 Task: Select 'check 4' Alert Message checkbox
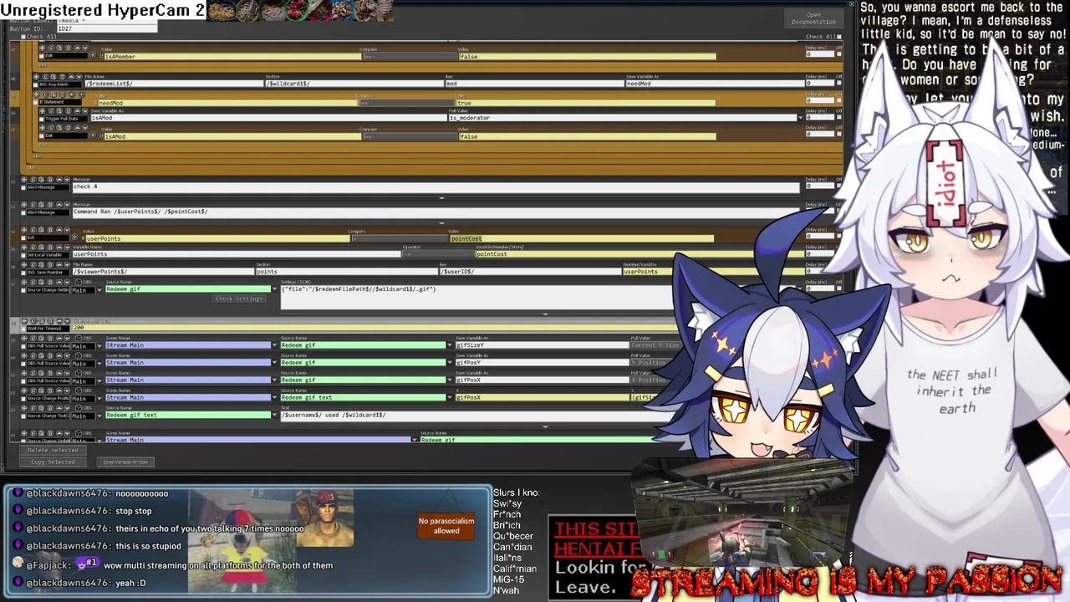pos(23,187)
